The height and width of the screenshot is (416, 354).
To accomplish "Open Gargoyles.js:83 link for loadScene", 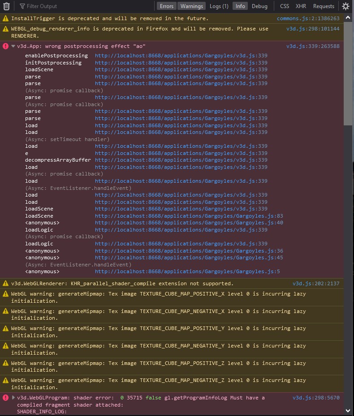I will (x=189, y=216).
